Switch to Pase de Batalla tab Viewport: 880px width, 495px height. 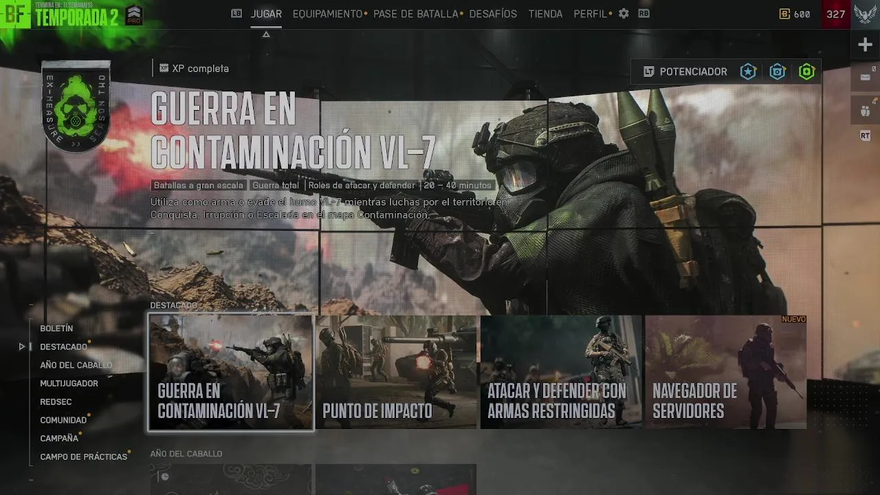pyautogui.click(x=415, y=14)
